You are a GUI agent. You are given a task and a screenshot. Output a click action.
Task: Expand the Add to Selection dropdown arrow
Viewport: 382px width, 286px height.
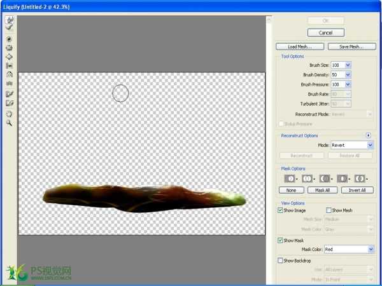pos(315,179)
